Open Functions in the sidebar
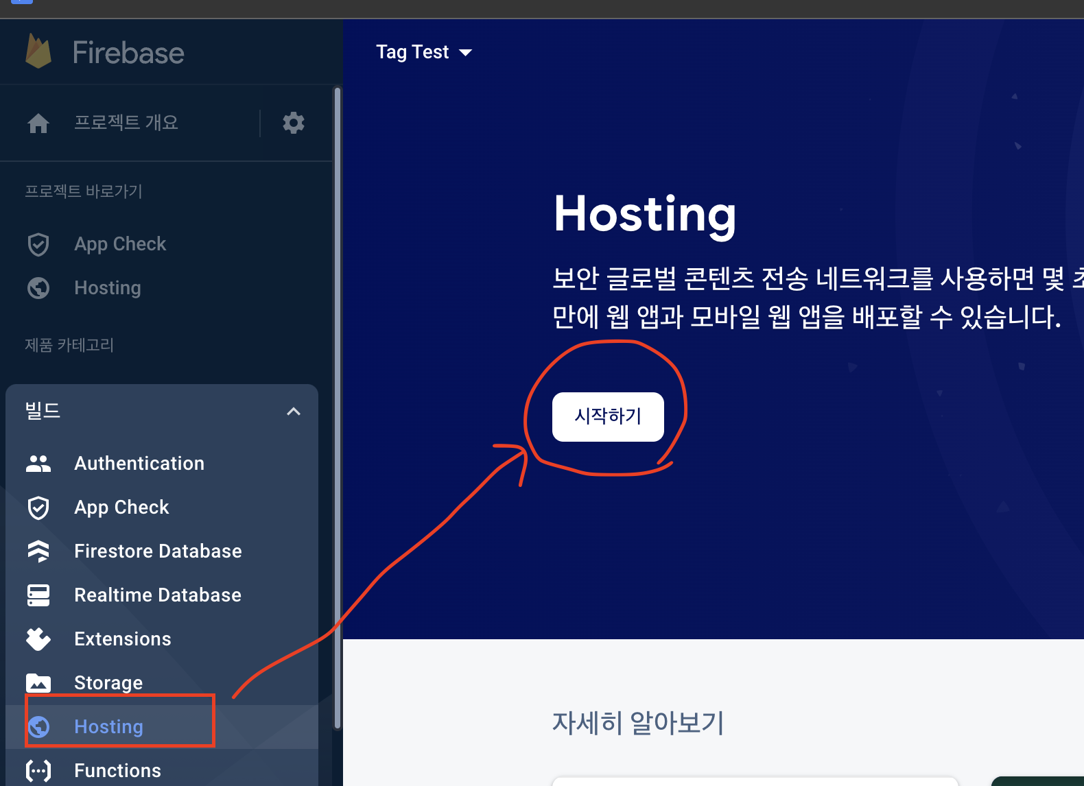 coord(117,771)
